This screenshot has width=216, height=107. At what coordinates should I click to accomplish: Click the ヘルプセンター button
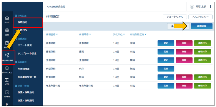(200, 17)
